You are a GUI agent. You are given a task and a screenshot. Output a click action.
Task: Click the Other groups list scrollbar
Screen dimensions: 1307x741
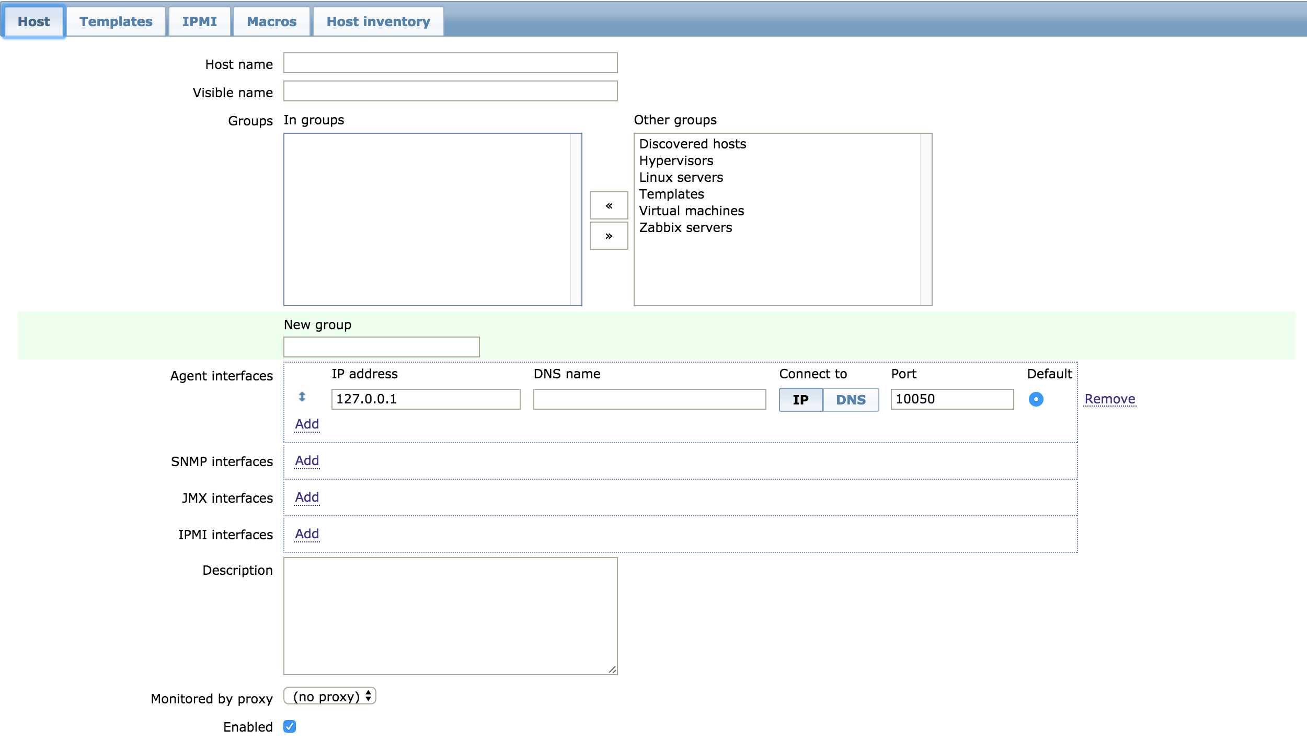pyautogui.click(x=925, y=219)
